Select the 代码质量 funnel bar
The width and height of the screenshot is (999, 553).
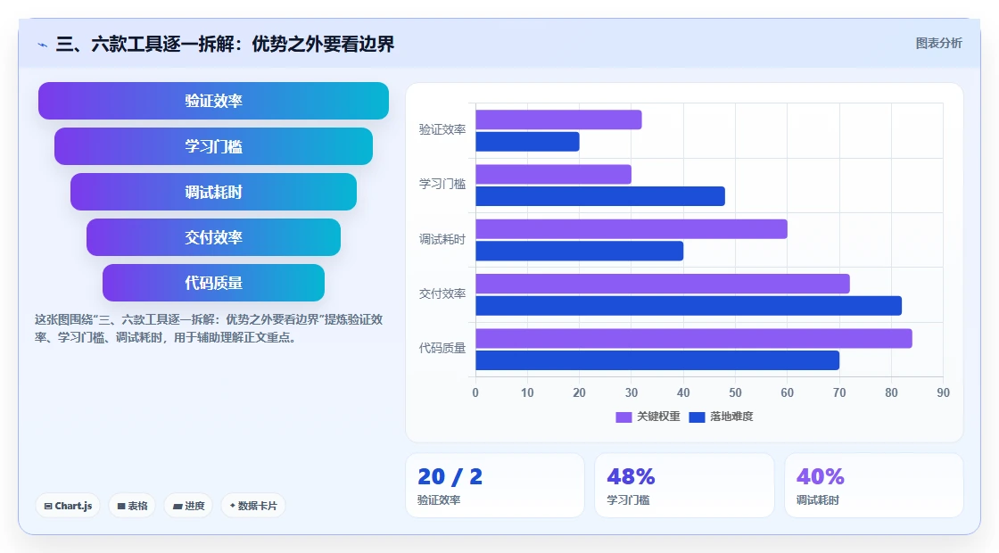[213, 283]
